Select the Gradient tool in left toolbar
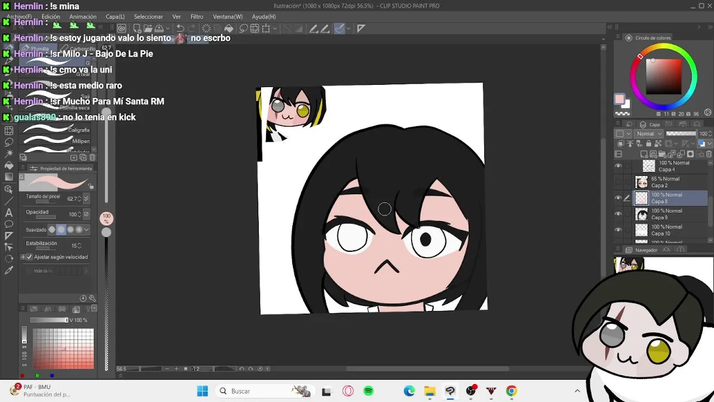 coord(9,177)
